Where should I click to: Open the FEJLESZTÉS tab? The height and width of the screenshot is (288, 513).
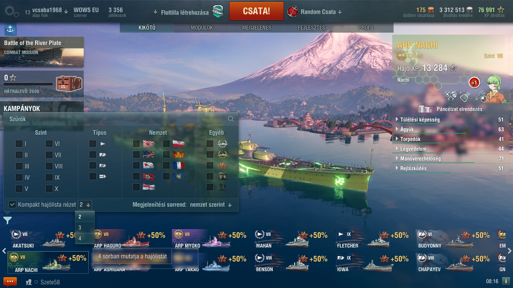click(x=311, y=28)
